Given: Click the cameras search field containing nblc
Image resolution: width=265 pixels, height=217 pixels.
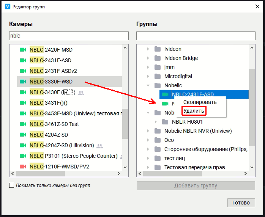Looking at the screenshot, I should [x=69, y=36].
